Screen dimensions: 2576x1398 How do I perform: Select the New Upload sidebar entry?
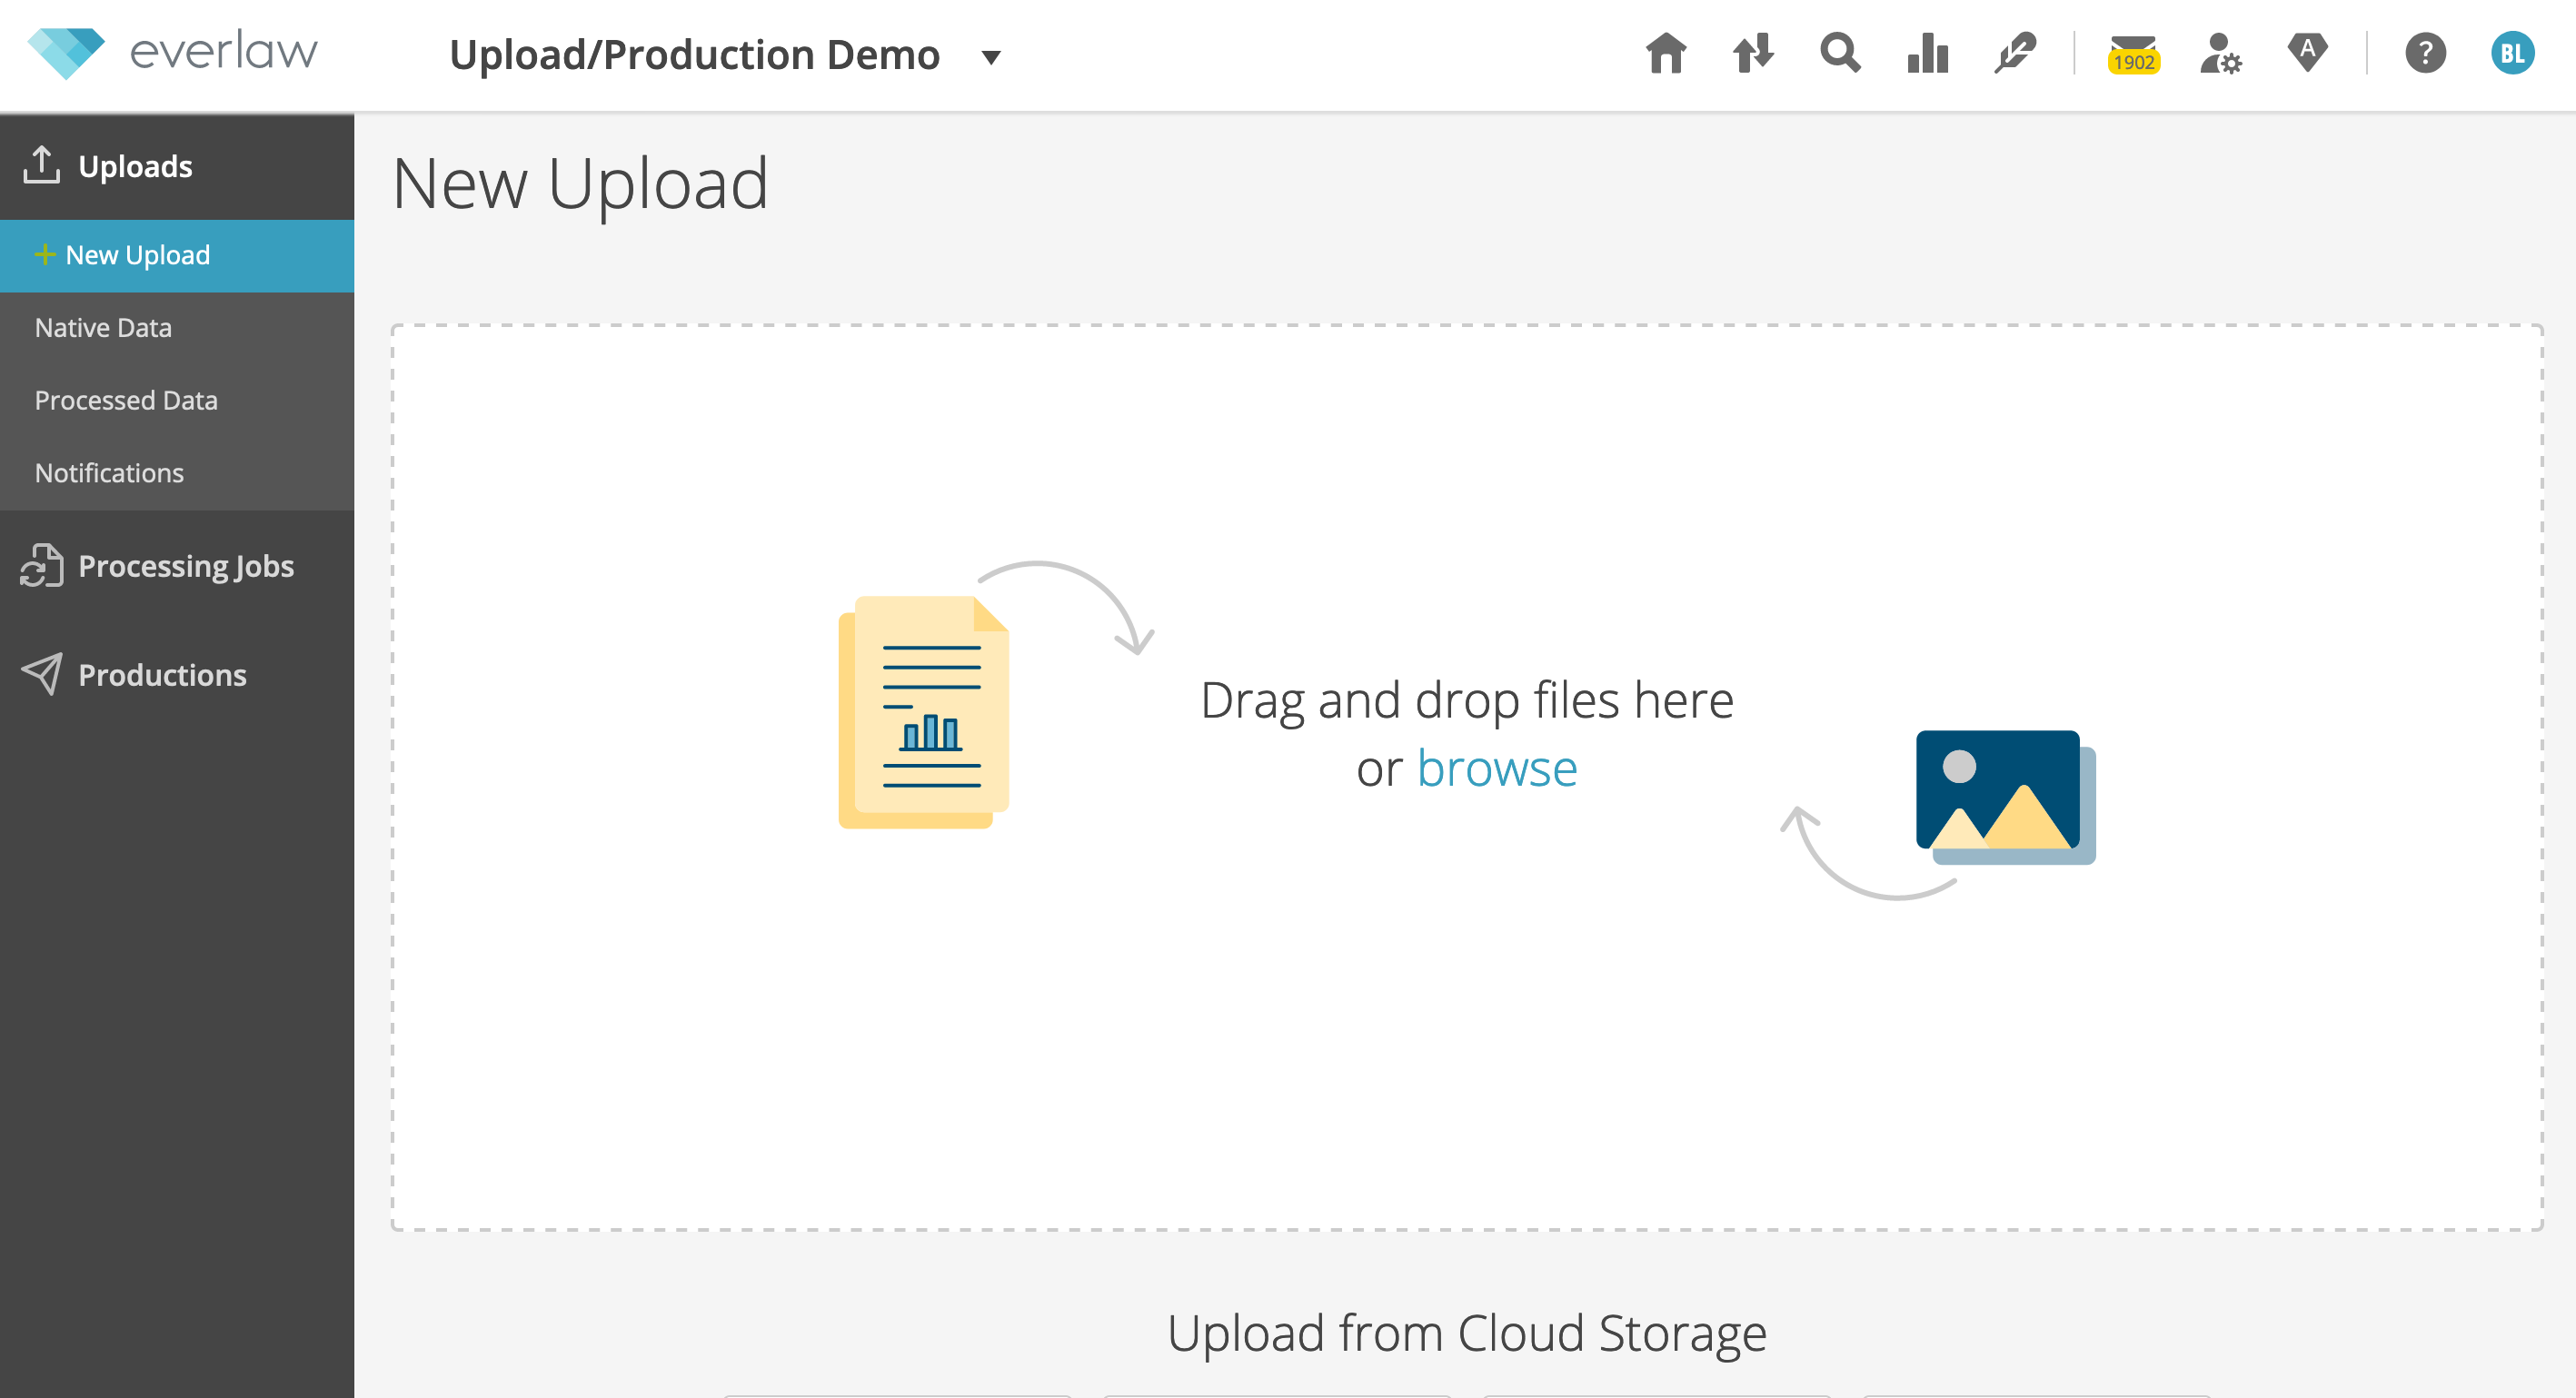click(x=137, y=255)
